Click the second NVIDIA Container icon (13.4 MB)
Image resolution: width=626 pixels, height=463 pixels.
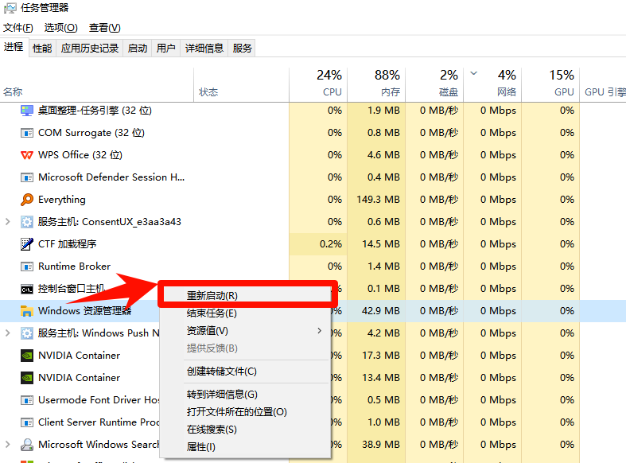pos(27,378)
